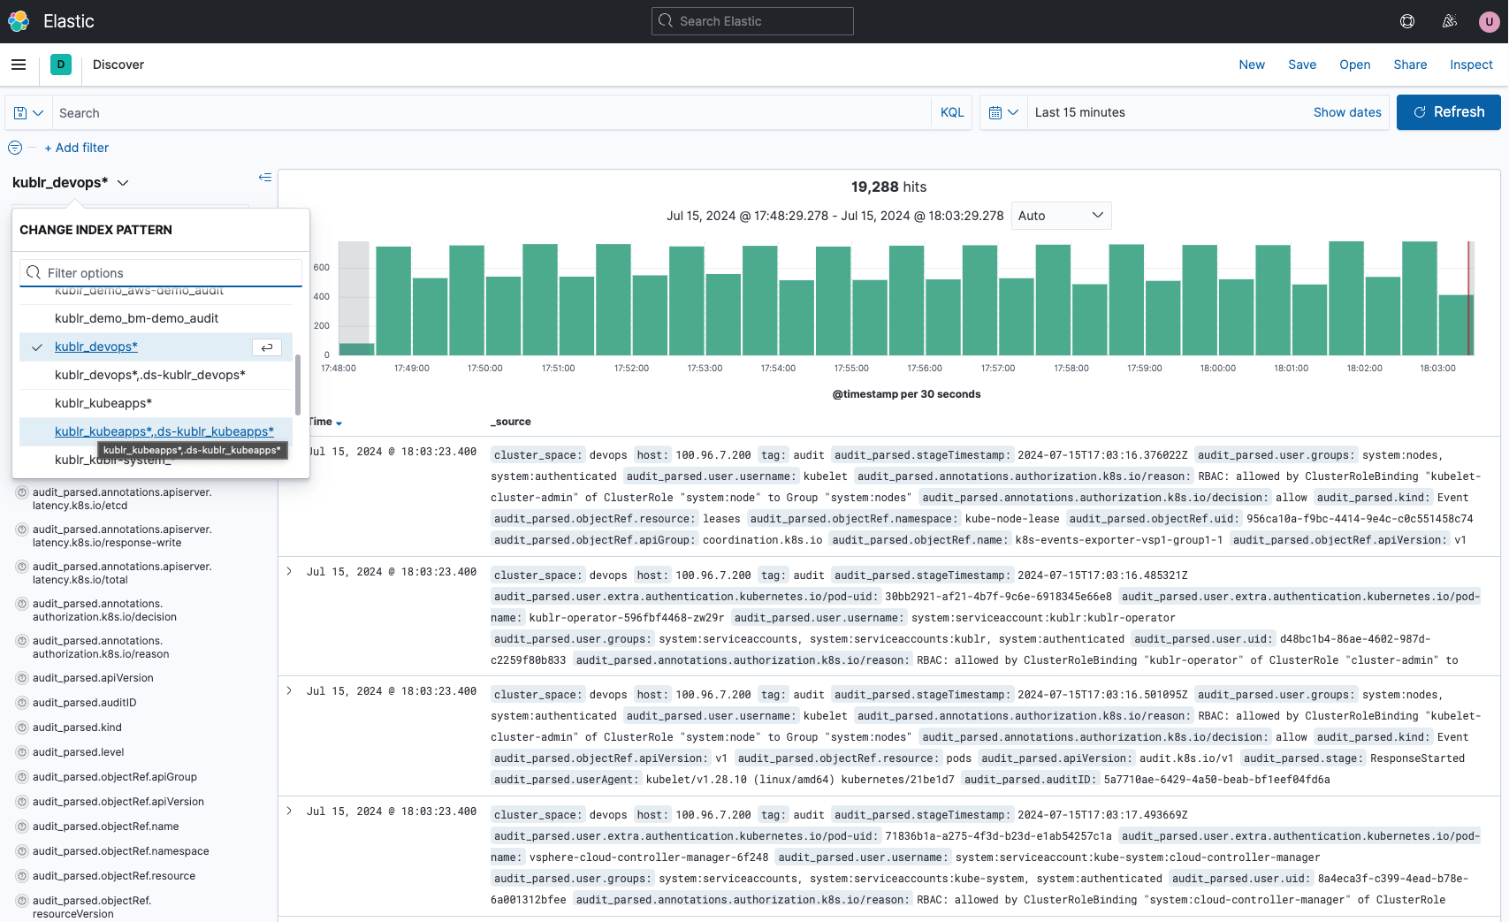Click field type icon for audit_parsed.objectRef.name
The width and height of the screenshot is (1509, 922).
coord(22,827)
